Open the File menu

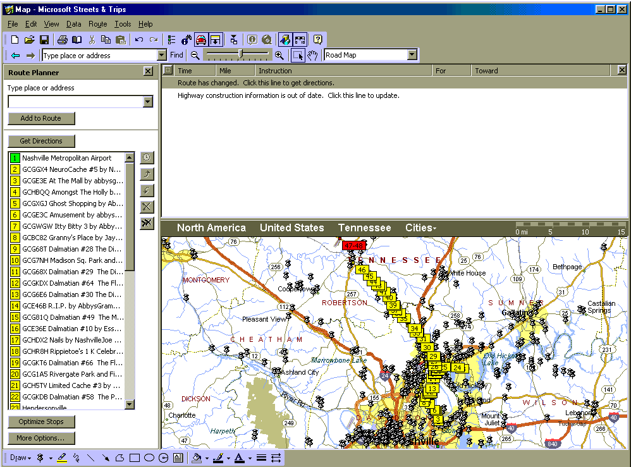tap(13, 24)
